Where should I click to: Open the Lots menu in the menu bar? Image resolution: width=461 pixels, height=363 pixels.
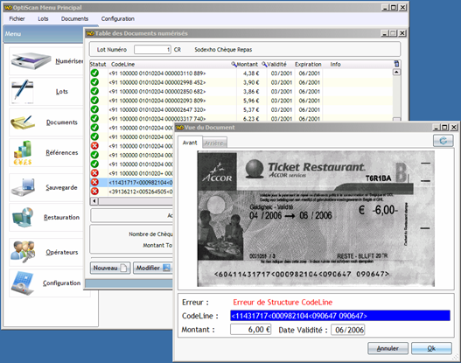pyautogui.click(x=43, y=19)
